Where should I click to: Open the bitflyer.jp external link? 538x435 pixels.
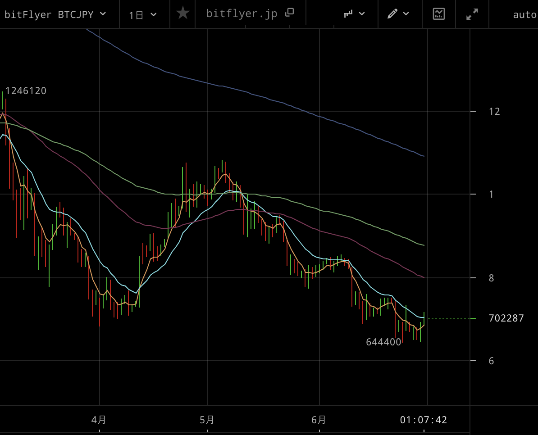click(x=242, y=14)
